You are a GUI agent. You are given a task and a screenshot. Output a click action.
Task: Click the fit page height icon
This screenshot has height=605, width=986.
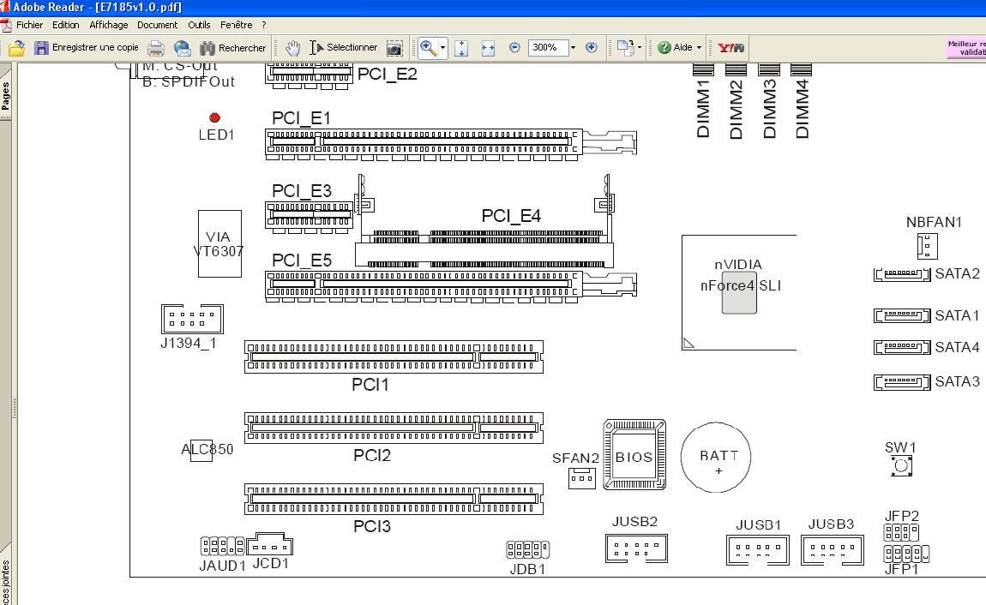461,48
